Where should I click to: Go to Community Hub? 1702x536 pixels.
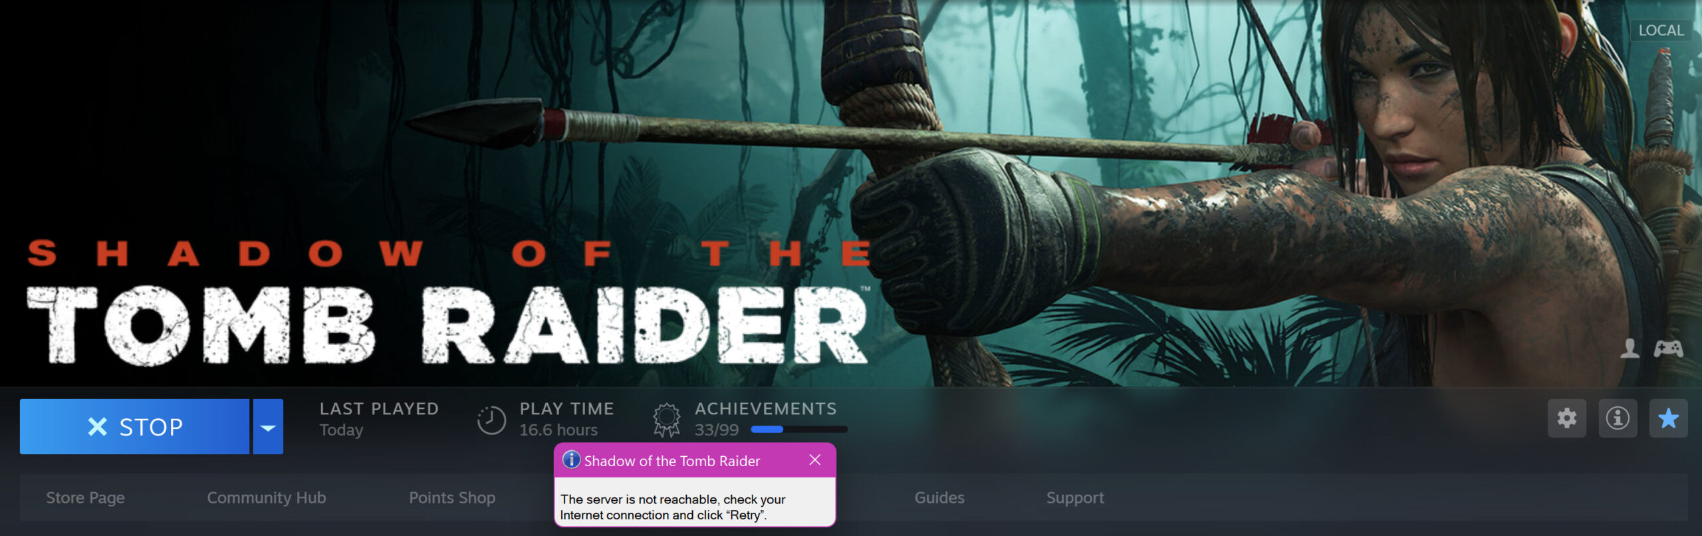(x=267, y=497)
